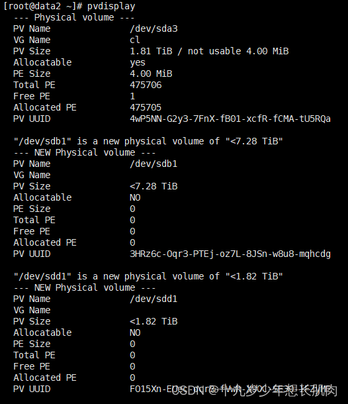Click the <7.28 TiB PV Size value
The height and width of the screenshot is (404, 348).
[153, 186]
